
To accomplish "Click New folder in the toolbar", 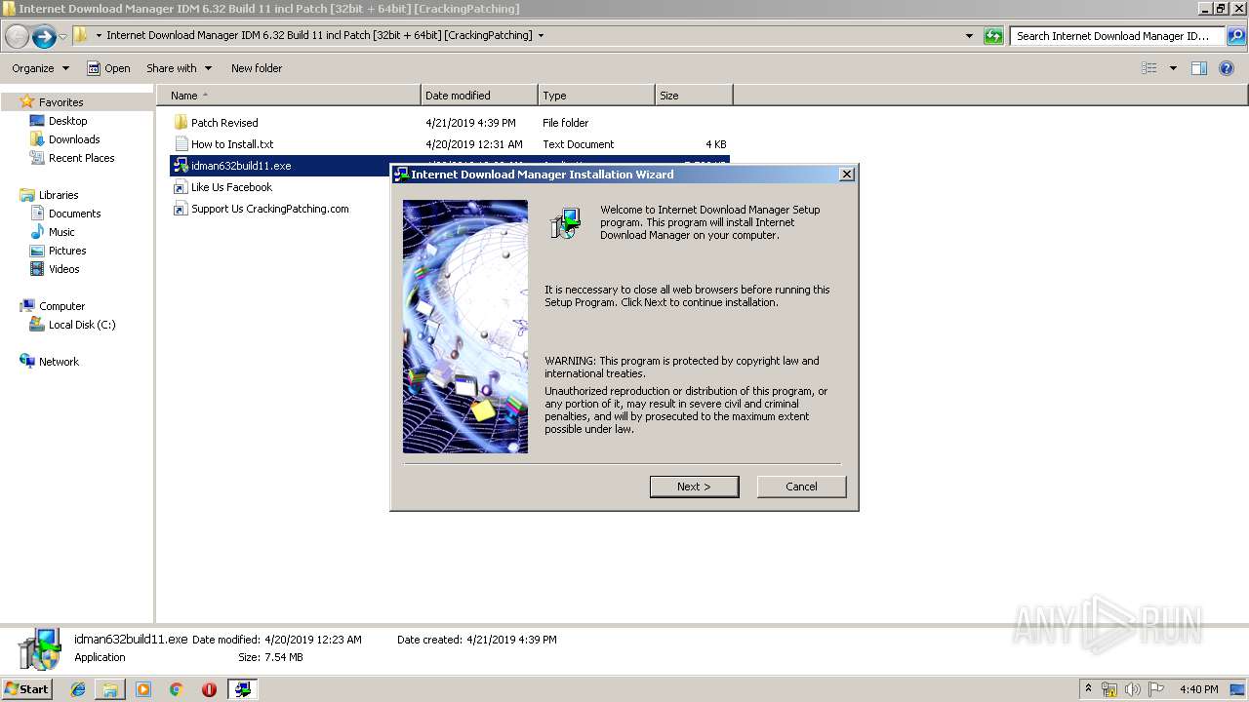I will pyautogui.click(x=257, y=68).
